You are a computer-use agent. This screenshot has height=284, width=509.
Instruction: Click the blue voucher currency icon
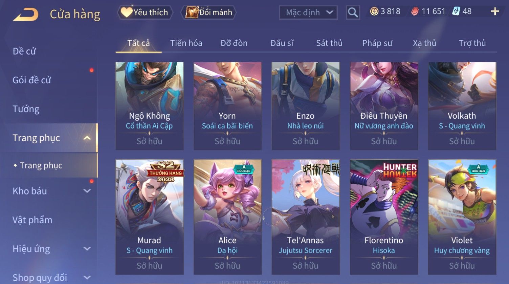click(456, 12)
